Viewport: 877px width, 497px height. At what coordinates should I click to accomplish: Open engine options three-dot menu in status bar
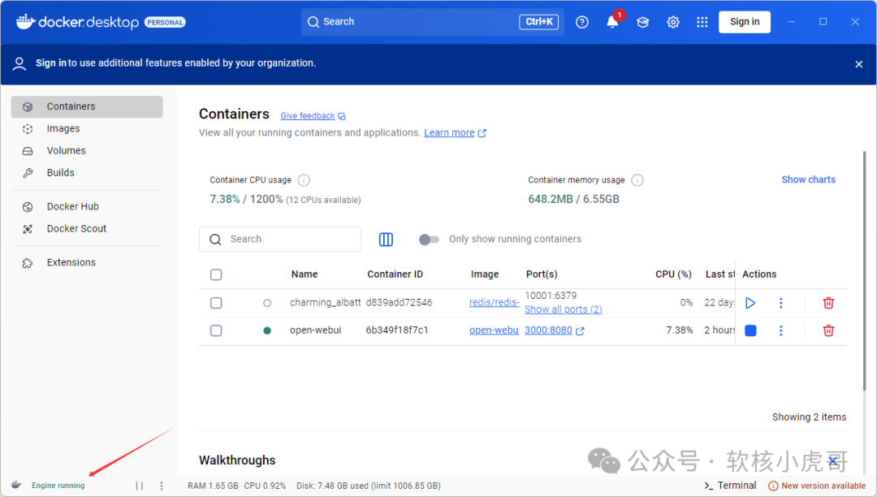pyautogui.click(x=162, y=486)
